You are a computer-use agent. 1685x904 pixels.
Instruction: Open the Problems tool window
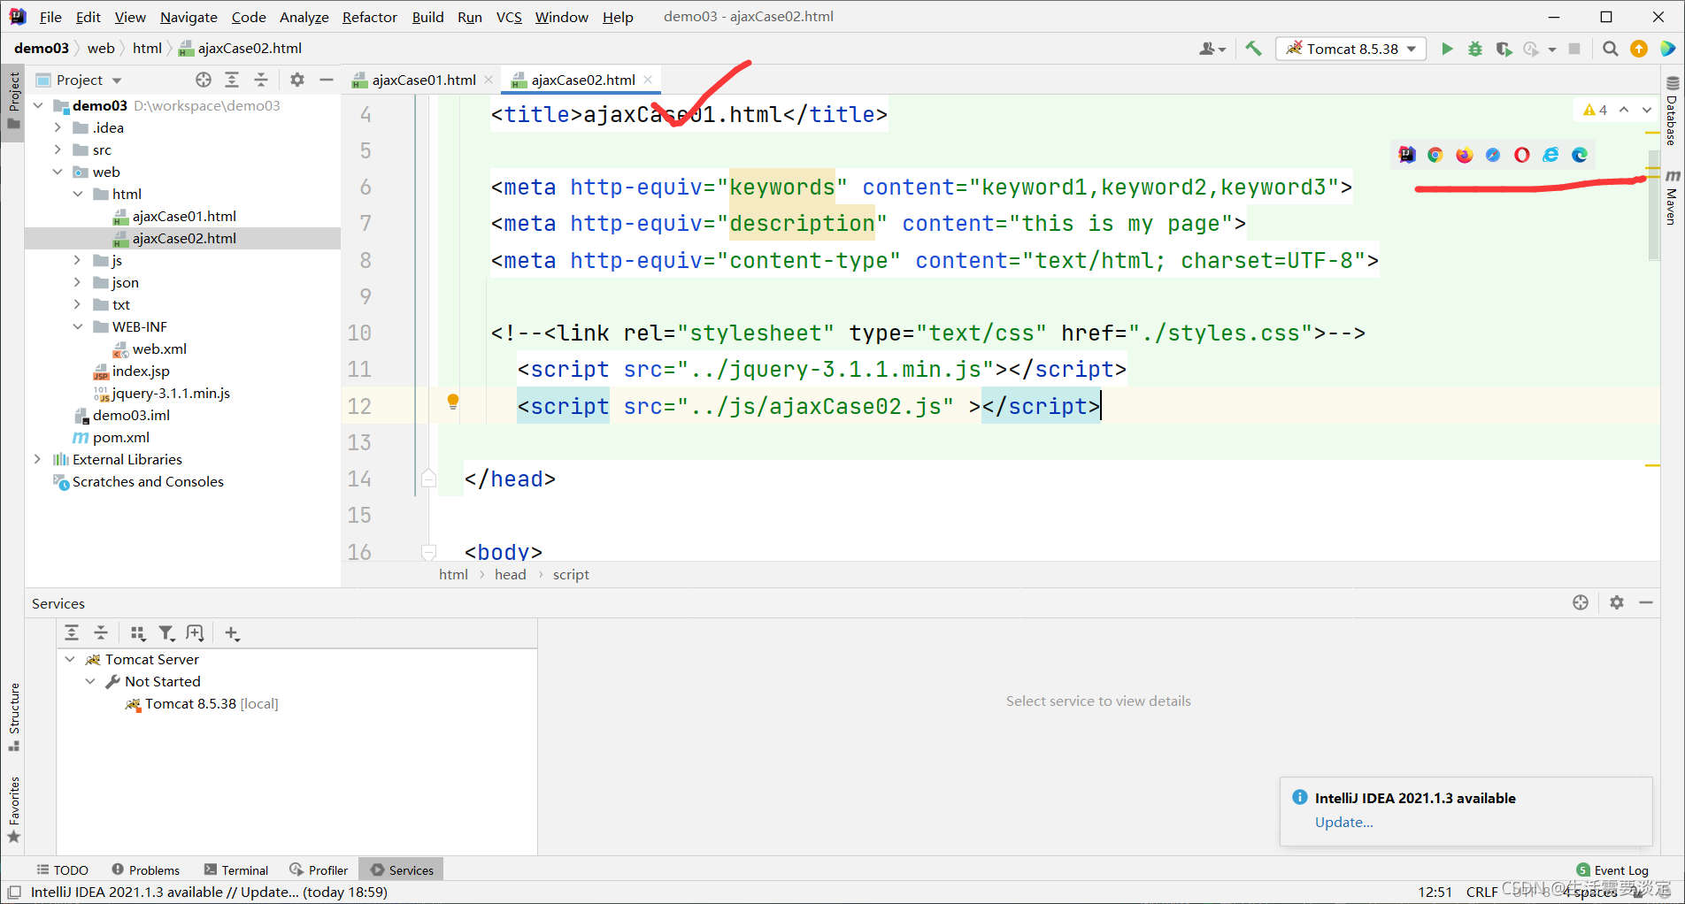pos(146,870)
